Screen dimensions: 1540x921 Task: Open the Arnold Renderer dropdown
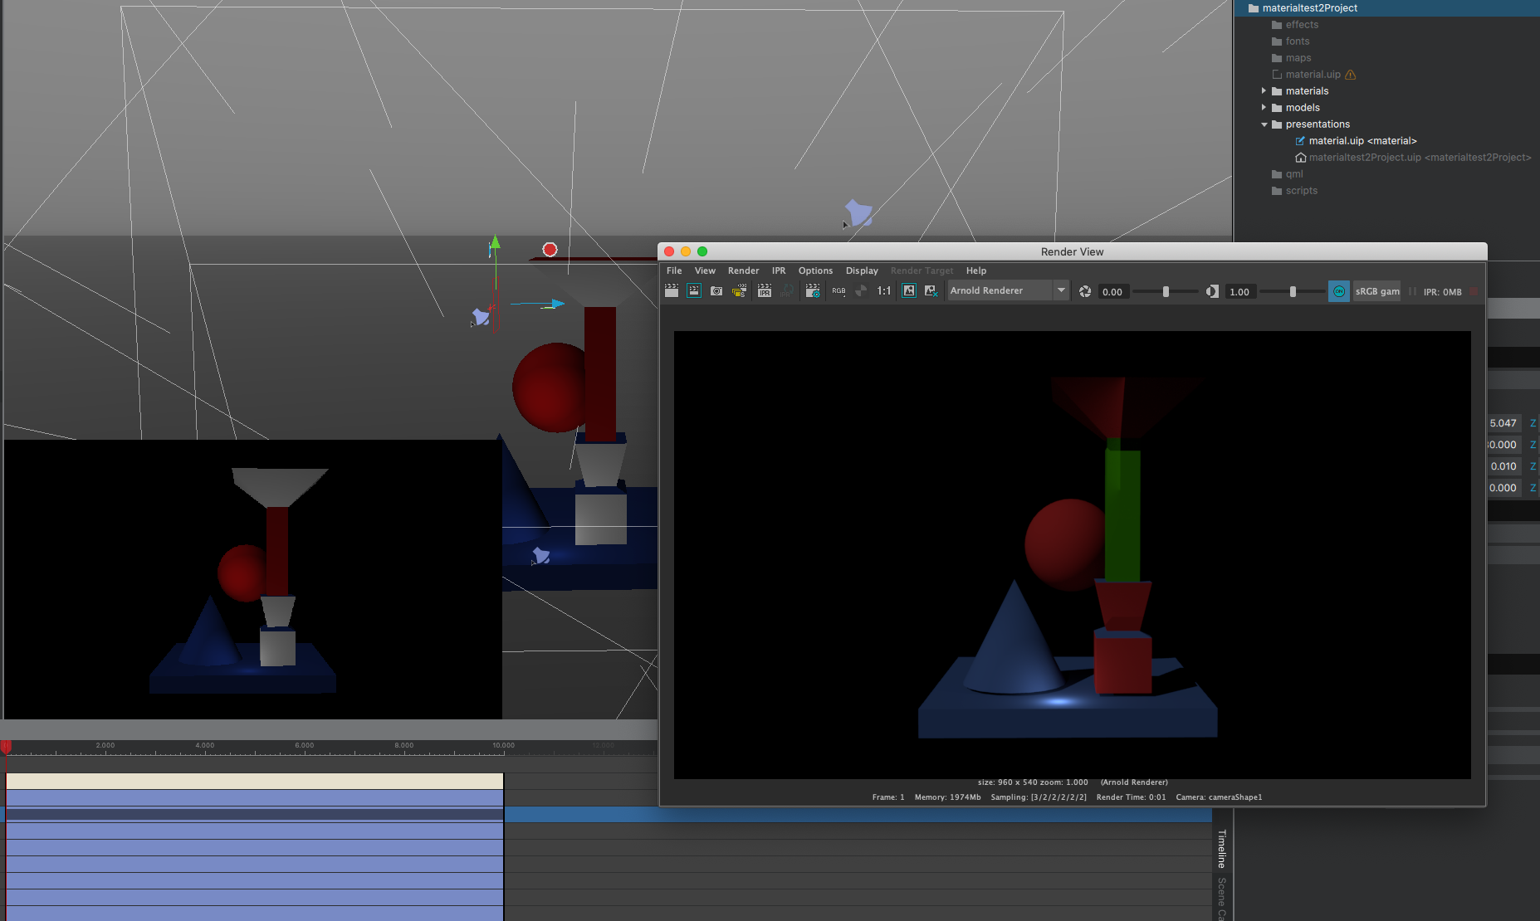(1060, 290)
